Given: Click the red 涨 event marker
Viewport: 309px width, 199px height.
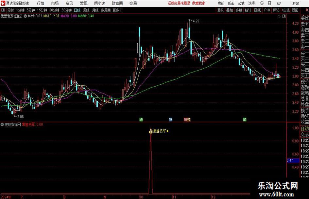Looking at the screenshot, I should (x=185, y=119).
